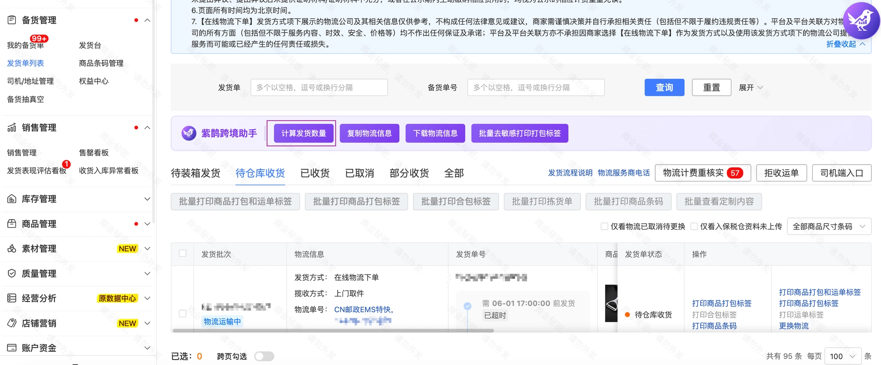
Task: Toggle the 跨页勾选 switch
Action: (x=264, y=356)
